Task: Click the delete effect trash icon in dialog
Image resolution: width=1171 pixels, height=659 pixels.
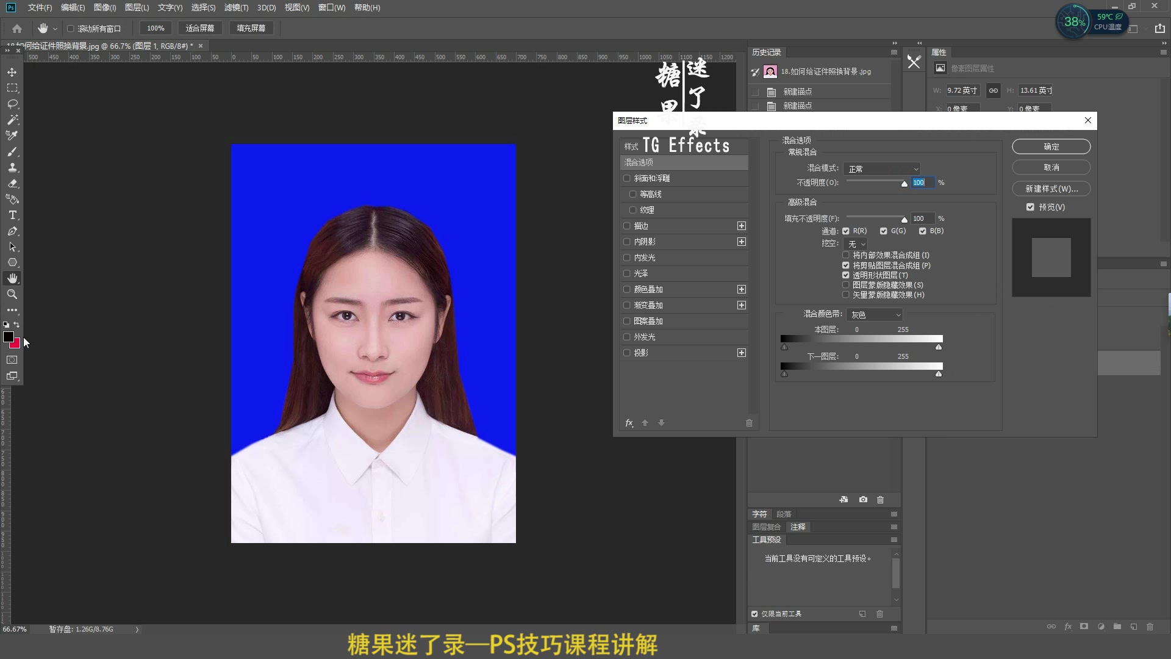Action: 749,423
